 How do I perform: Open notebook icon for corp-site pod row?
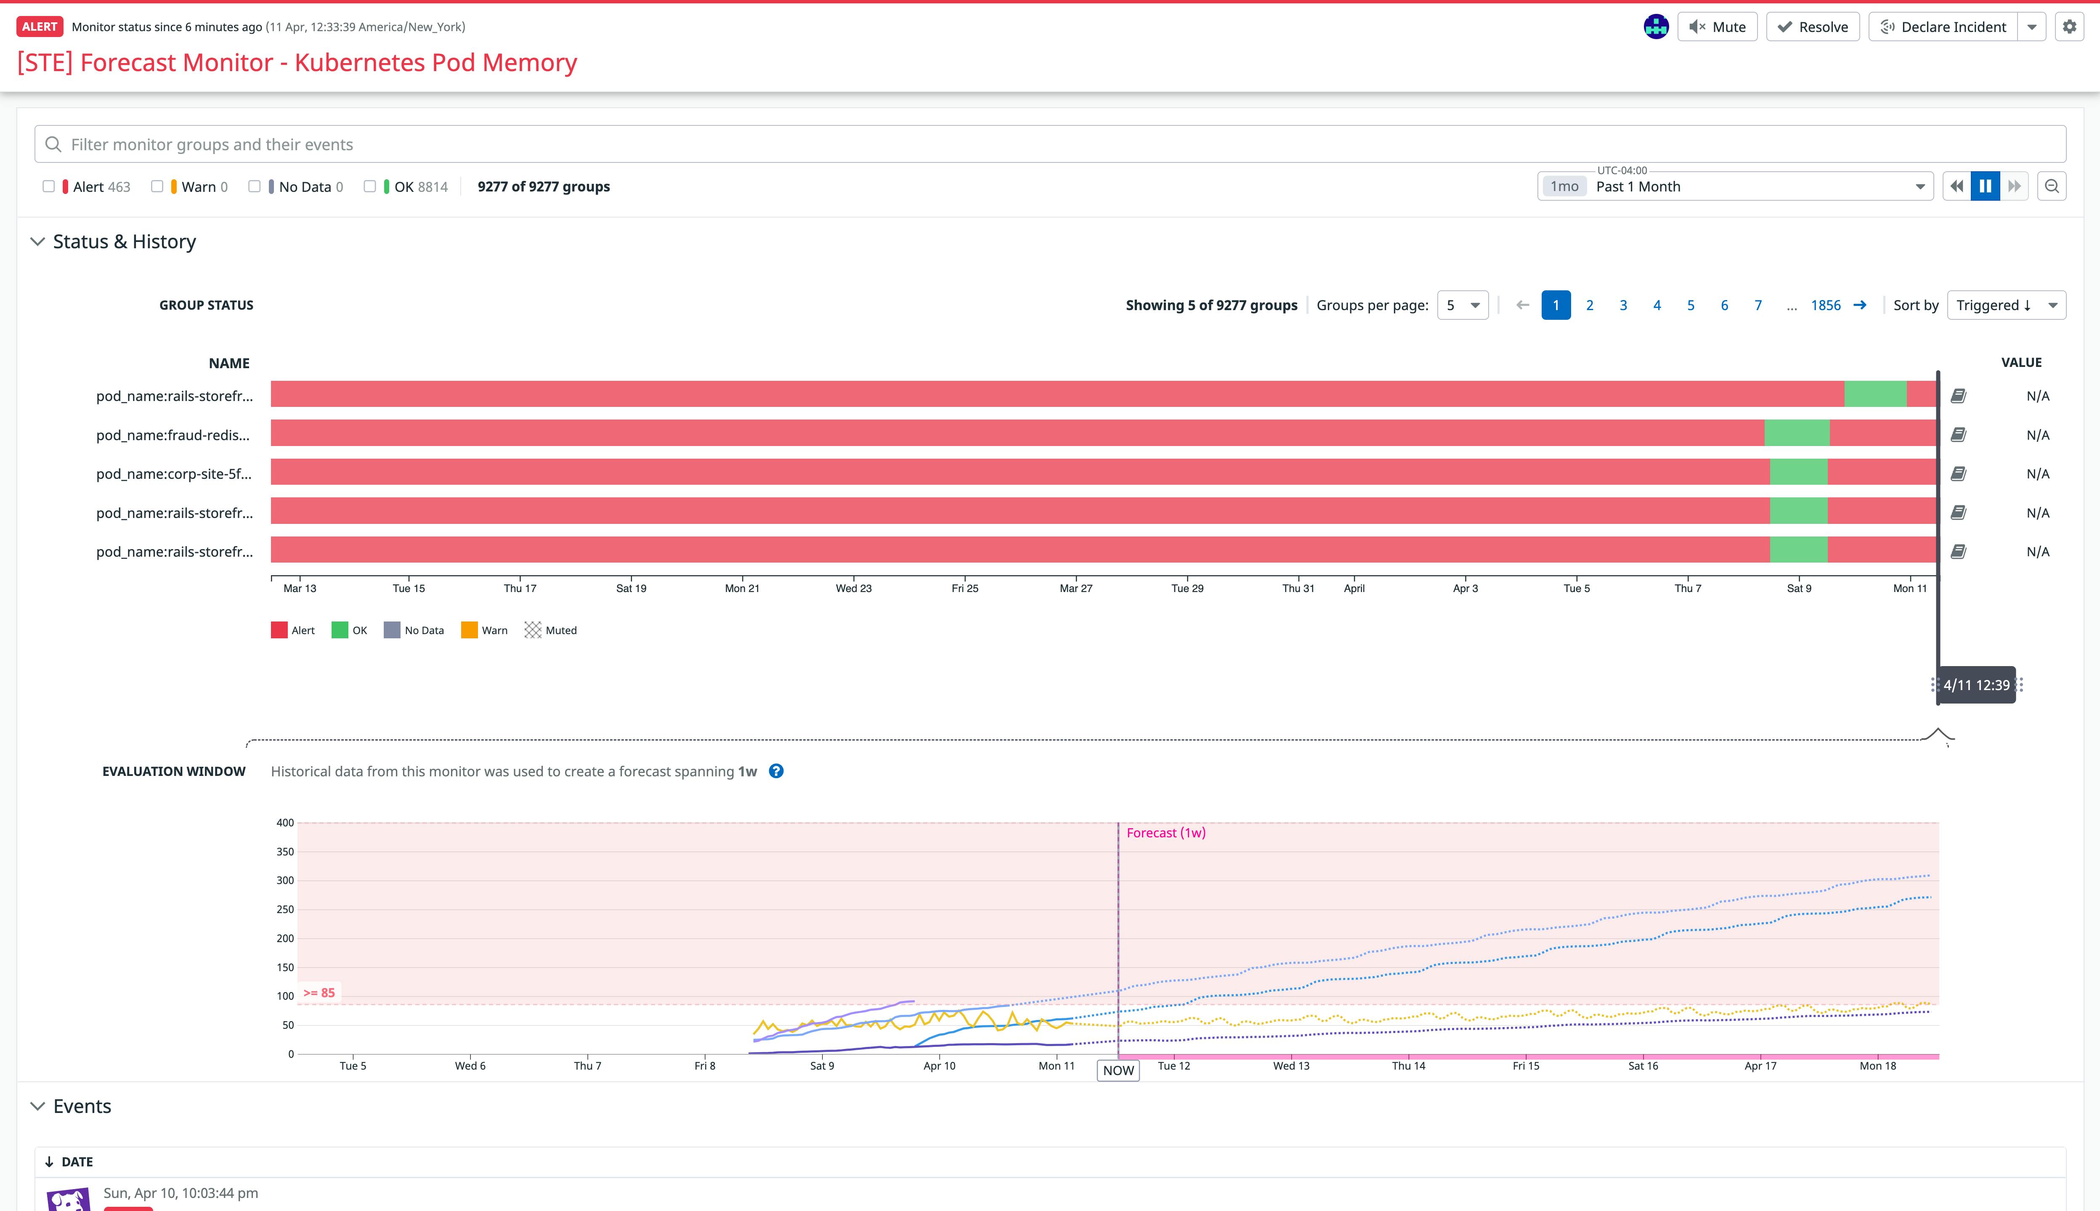(x=1959, y=474)
